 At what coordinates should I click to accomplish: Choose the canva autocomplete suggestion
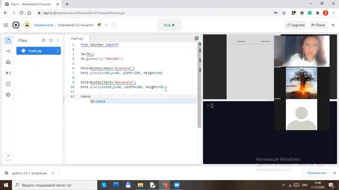coord(143,101)
